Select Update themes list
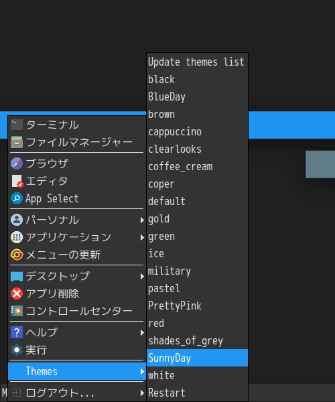This screenshot has height=402, width=335. [x=197, y=62]
